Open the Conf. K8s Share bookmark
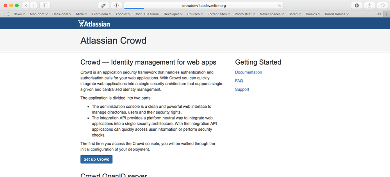The height and width of the screenshot is (177, 390). 146,14
